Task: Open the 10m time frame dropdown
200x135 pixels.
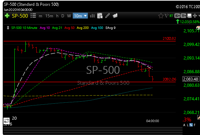Action: 80,16
